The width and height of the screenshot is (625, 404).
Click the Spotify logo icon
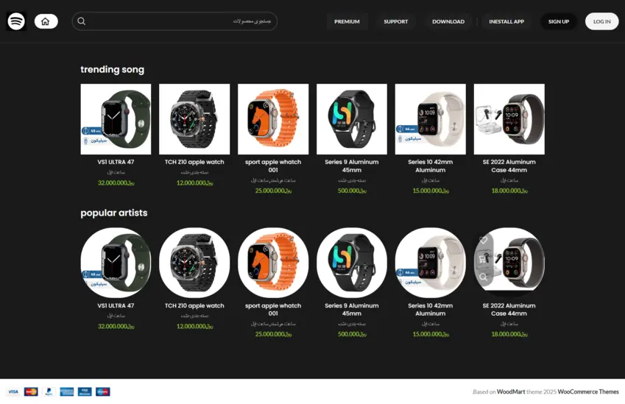pos(16,21)
